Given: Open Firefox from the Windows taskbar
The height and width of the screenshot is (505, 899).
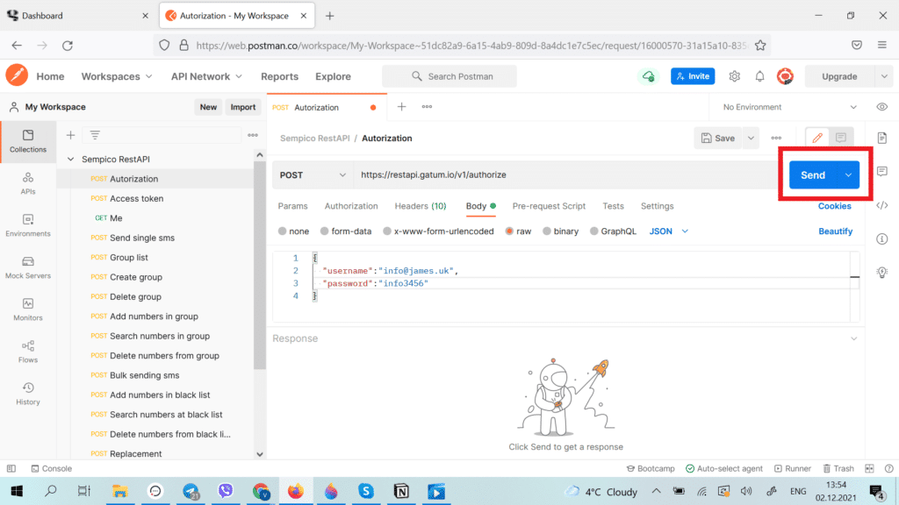Looking at the screenshot, I should pyautogui.click(x=296, y=491).
